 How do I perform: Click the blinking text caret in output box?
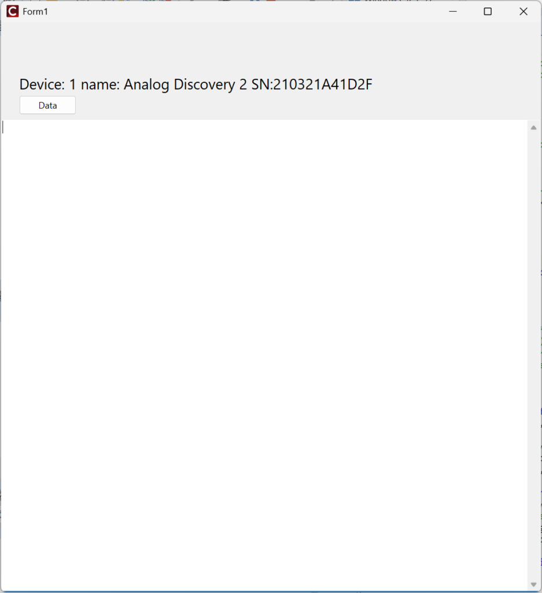(x=3, y=127)
